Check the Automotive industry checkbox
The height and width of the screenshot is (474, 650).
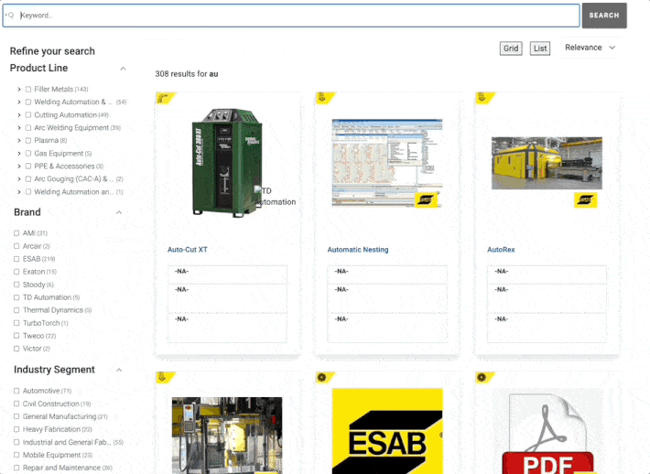tap(16, 391)
